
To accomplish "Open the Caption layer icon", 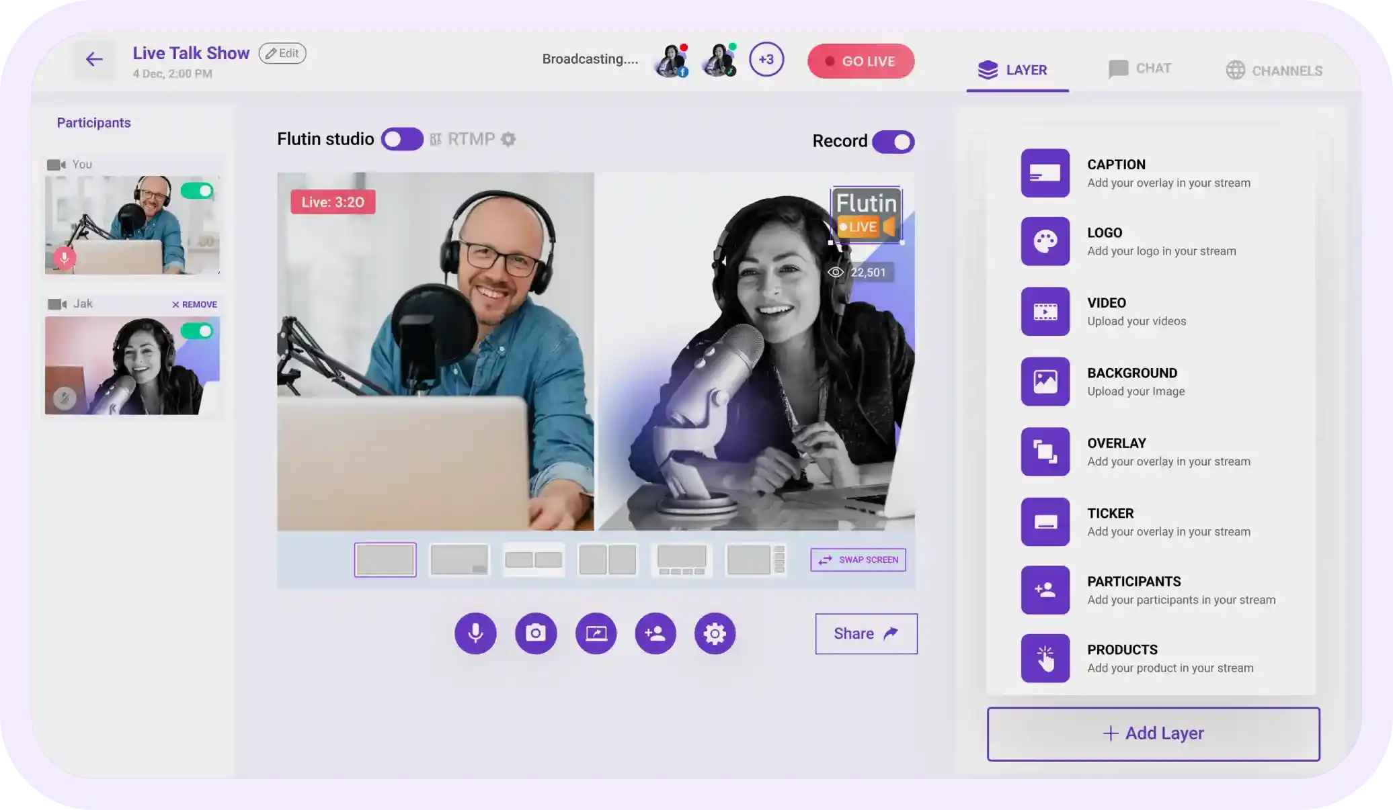I will coord(1045,173).
